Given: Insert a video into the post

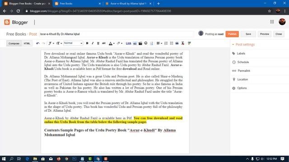Looking at the screenshot, I should [140, 43].
